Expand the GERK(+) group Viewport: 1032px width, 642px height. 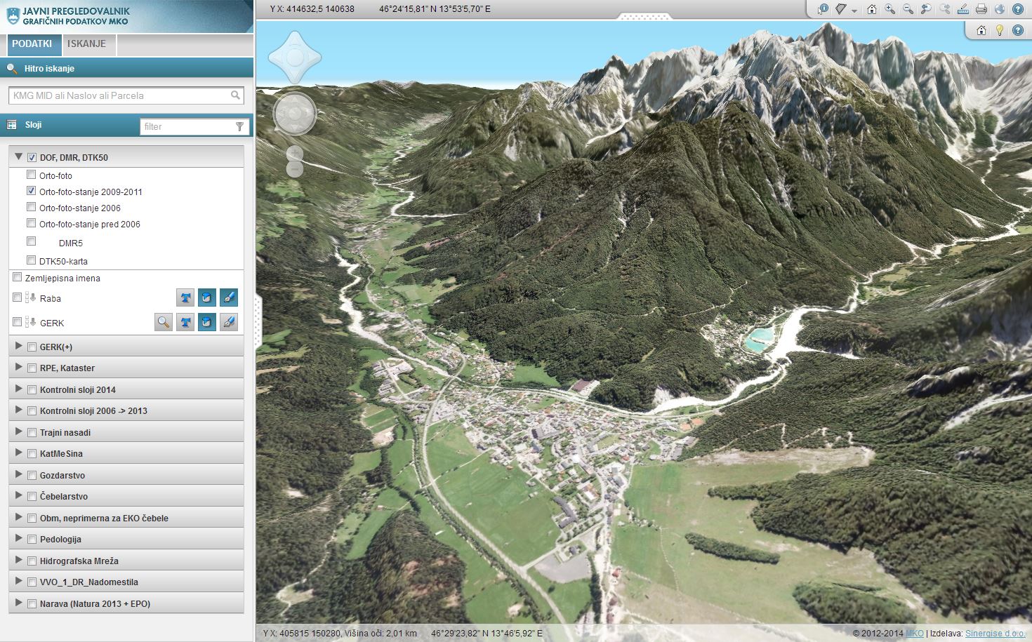(19, 346)
